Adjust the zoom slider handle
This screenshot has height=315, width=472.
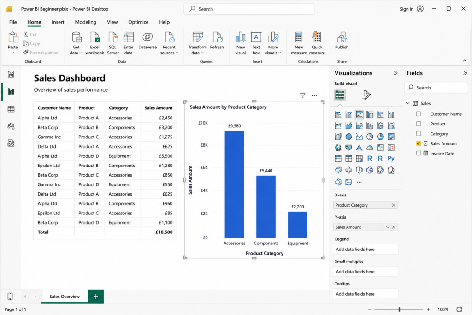tap(400, 309)
